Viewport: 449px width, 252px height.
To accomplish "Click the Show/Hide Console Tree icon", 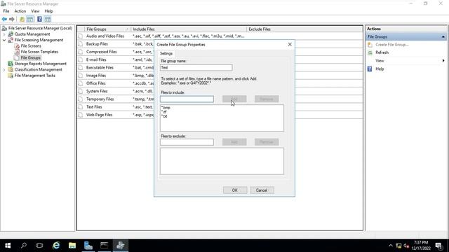I will tap(29, 19).
